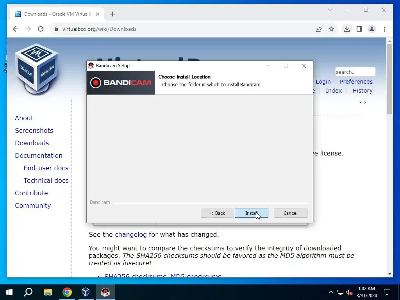Go back with the < Back button
Image resolution: width=400 pixels, height=300 pixels.
point(217,213)
